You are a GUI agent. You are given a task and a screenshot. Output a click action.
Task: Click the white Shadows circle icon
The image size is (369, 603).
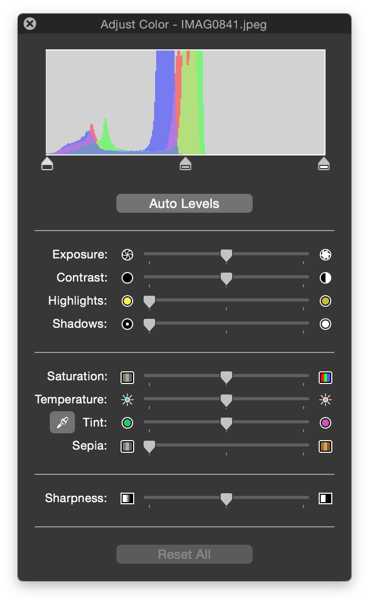tap(325, 324)
